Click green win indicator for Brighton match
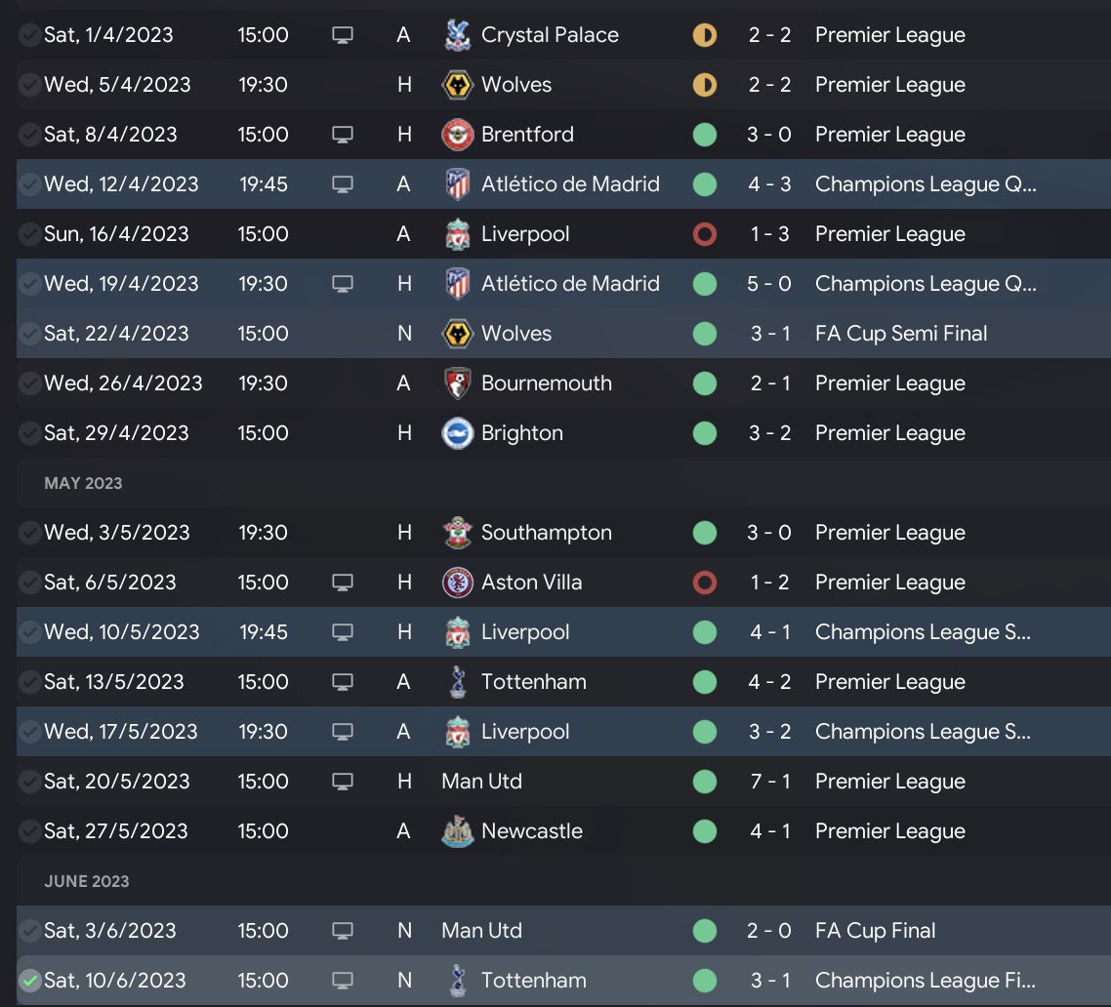Viewport: 1111px width, 1007px height. [x=704, y=433]
